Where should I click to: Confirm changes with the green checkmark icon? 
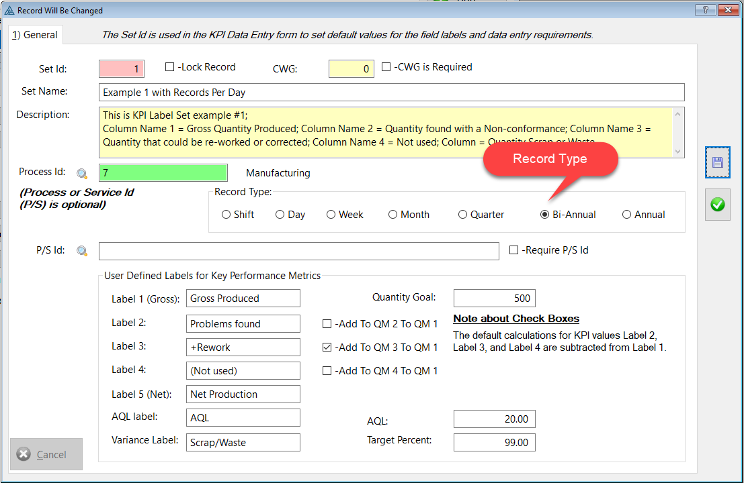click(717, 205)
